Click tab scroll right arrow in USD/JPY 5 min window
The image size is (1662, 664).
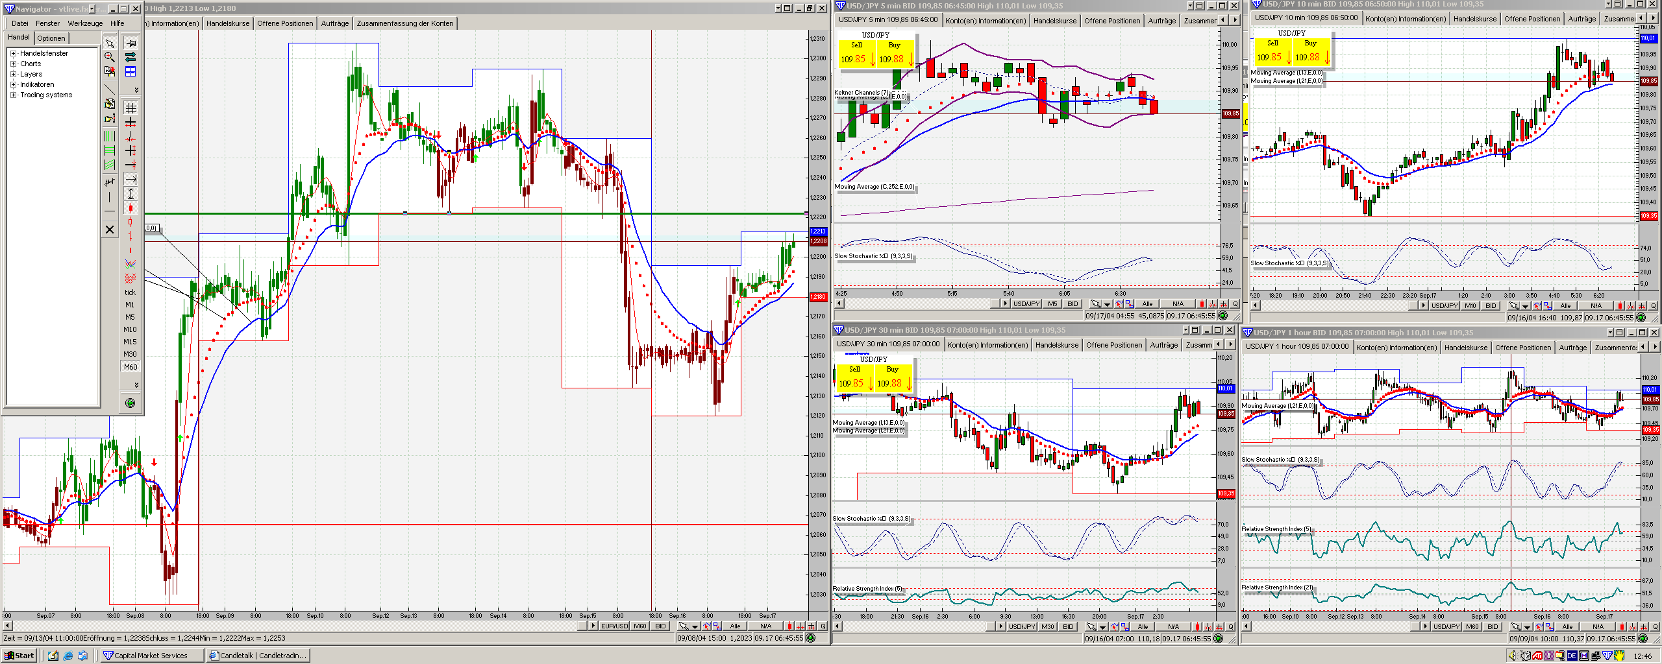coord(1235,21)
